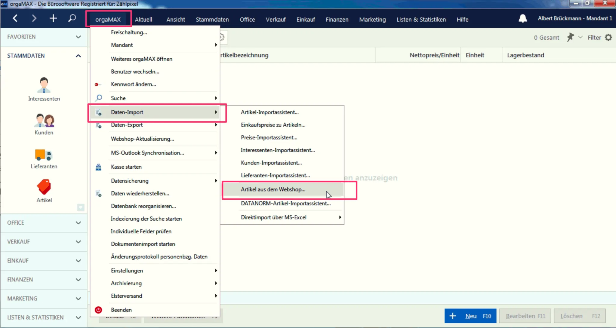Open the Ansicht menu
The width and height of the screenshot is (616, 328).
click(x=176, y=19)
